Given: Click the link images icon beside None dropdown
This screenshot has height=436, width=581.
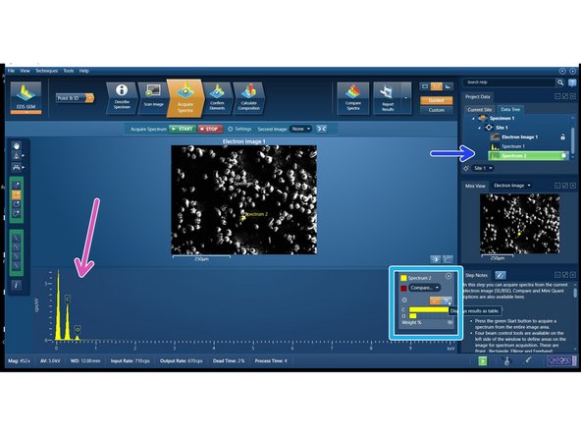Looking at the screenshot, I should click(321, 129).
